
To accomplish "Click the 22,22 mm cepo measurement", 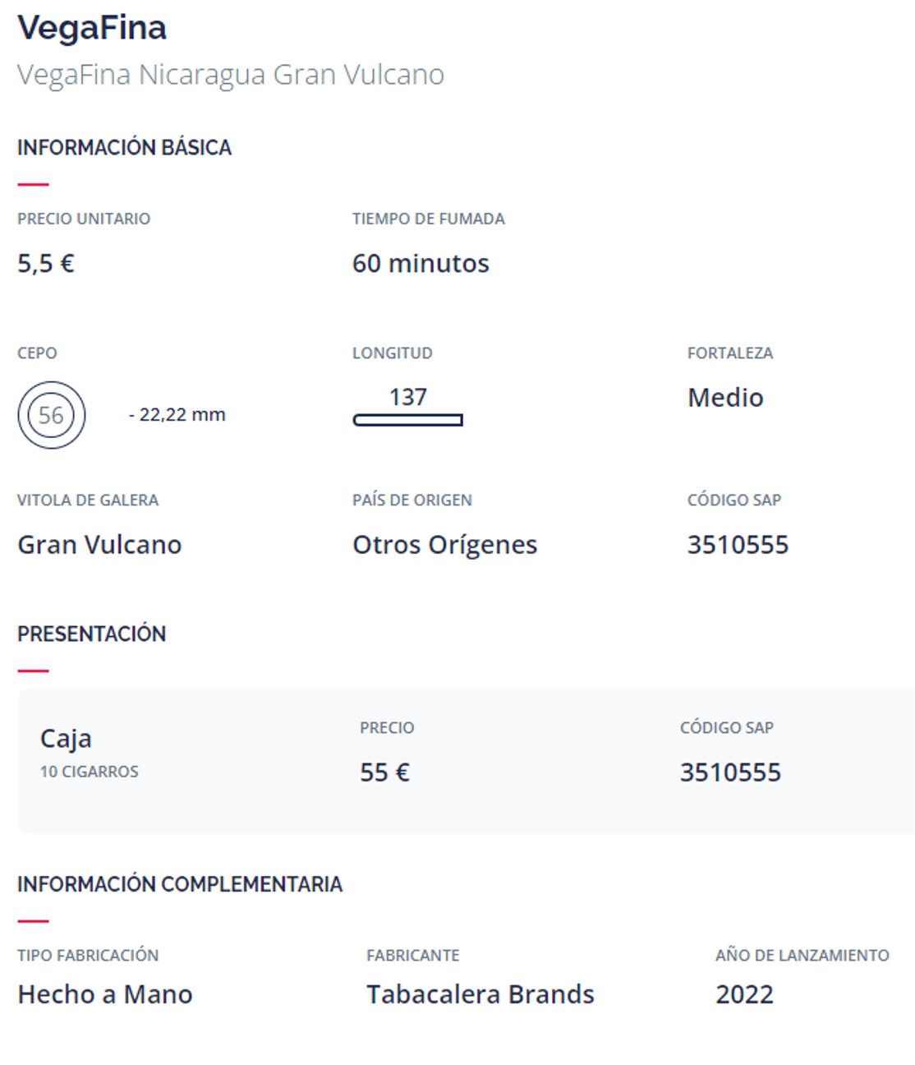I will click(x=177, y=415).
